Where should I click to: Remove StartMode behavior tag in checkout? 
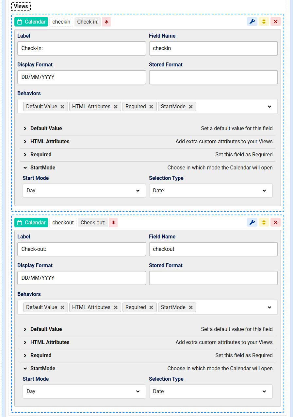click(x=191, y=307)
